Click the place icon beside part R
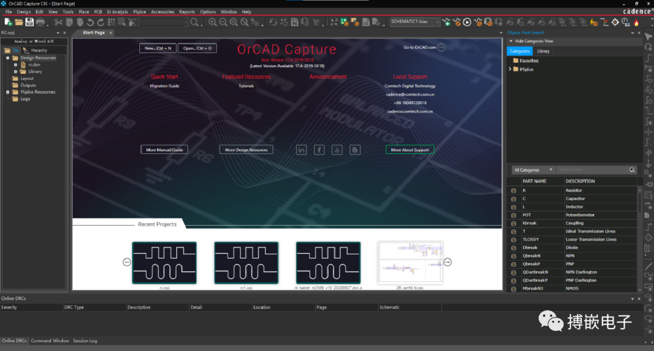Screen dimensions: 654x351 514,191
